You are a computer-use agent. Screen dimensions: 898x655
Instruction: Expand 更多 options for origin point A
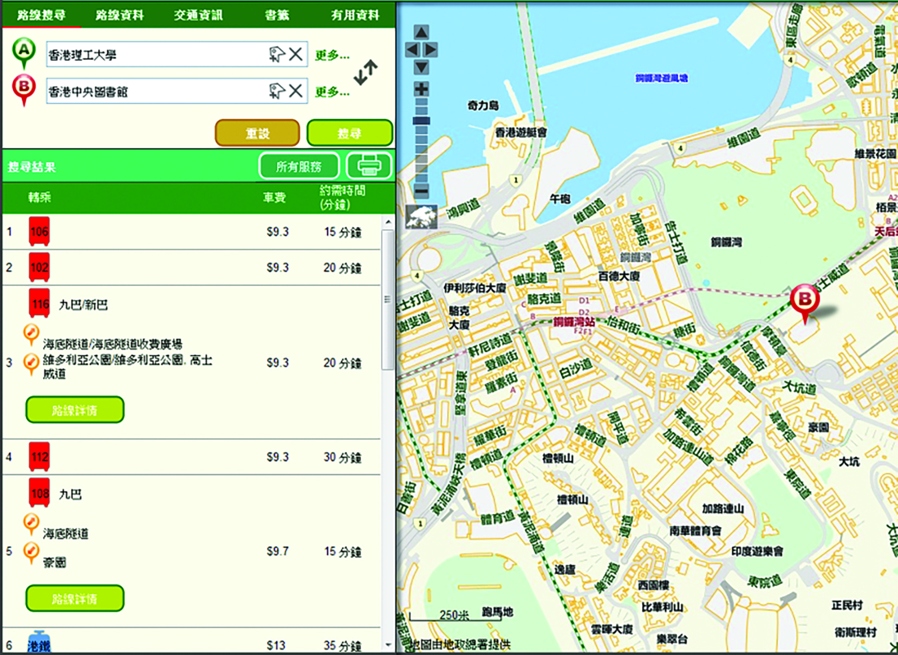pyautogui.click(x=332, y=55)
